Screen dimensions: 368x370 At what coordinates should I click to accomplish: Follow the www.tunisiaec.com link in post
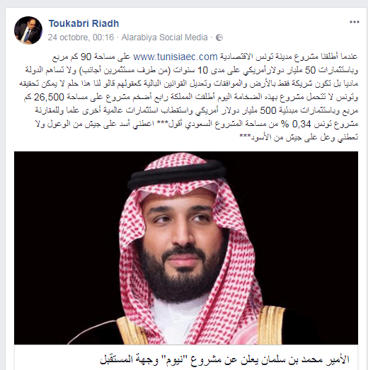(176, 57)
